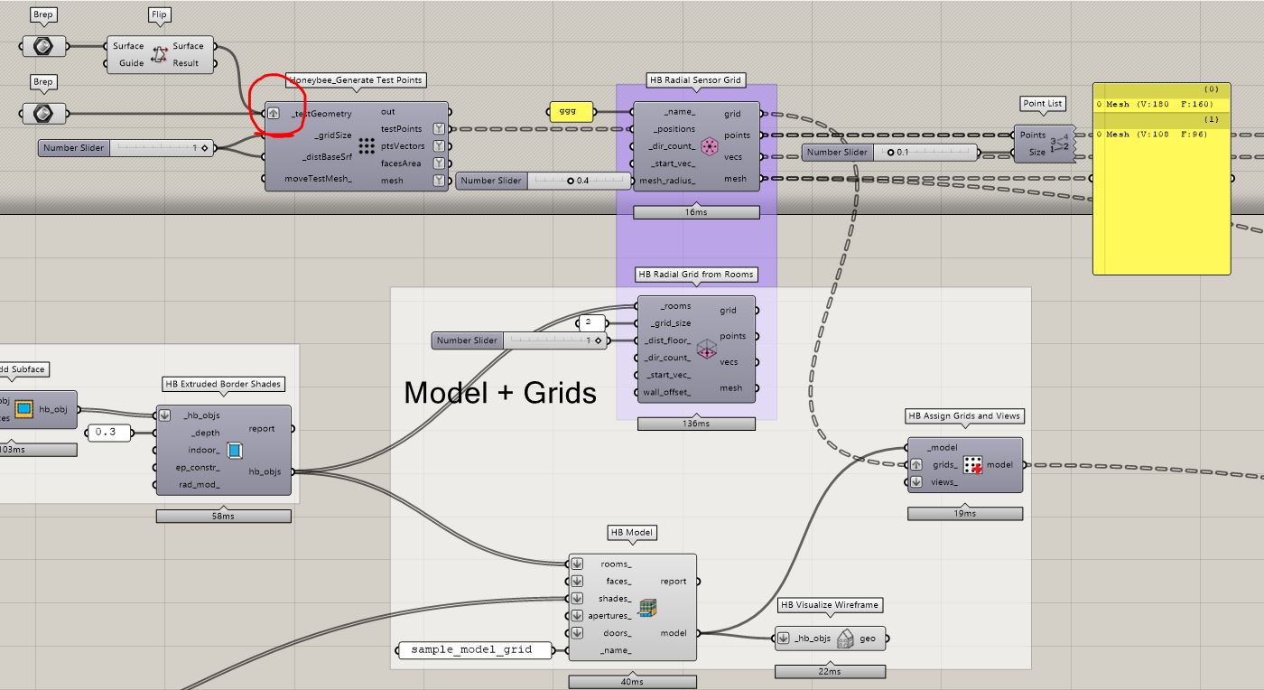Click the flatten arrow on HB Model doors_
This screenshot has width=1264, height=690.
577,633
